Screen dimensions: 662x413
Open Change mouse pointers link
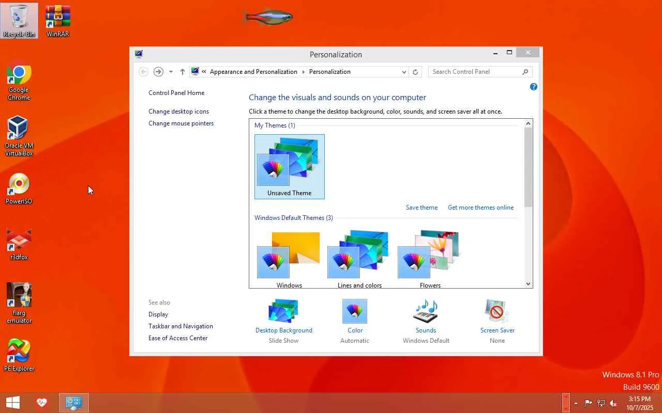coord(181,123)
